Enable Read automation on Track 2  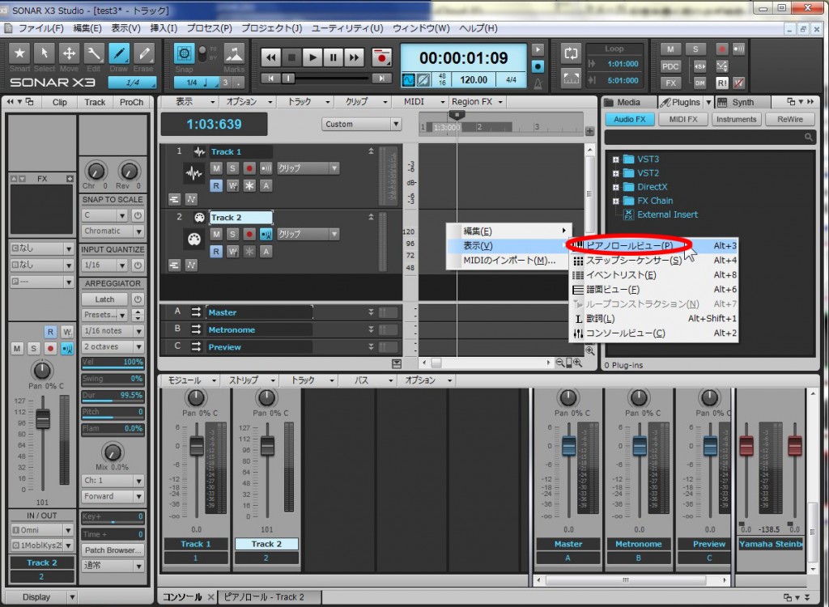coord(215,252)
